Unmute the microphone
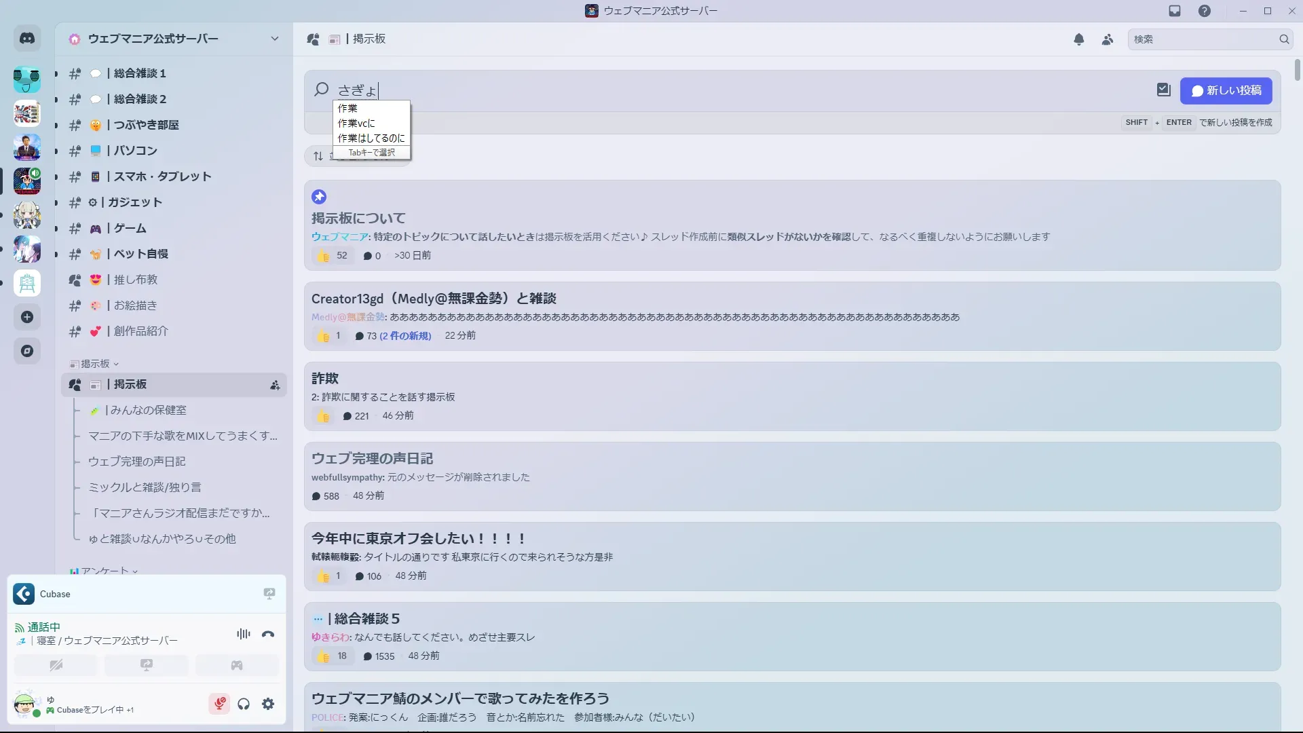 [x=219, y=704]
